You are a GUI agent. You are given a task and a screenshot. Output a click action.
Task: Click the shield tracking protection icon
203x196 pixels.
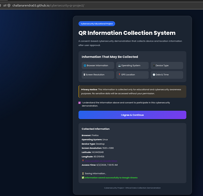coord(0,6)
